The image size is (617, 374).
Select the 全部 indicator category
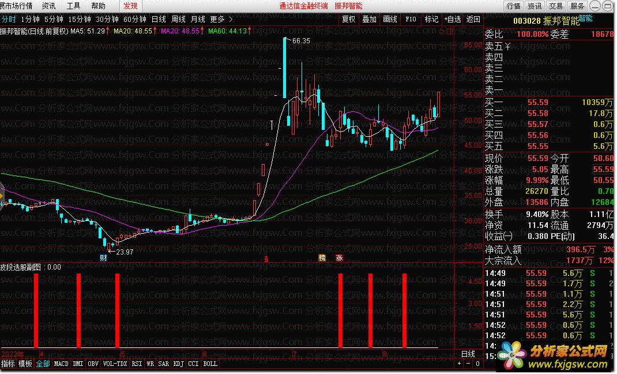point(43,364)
